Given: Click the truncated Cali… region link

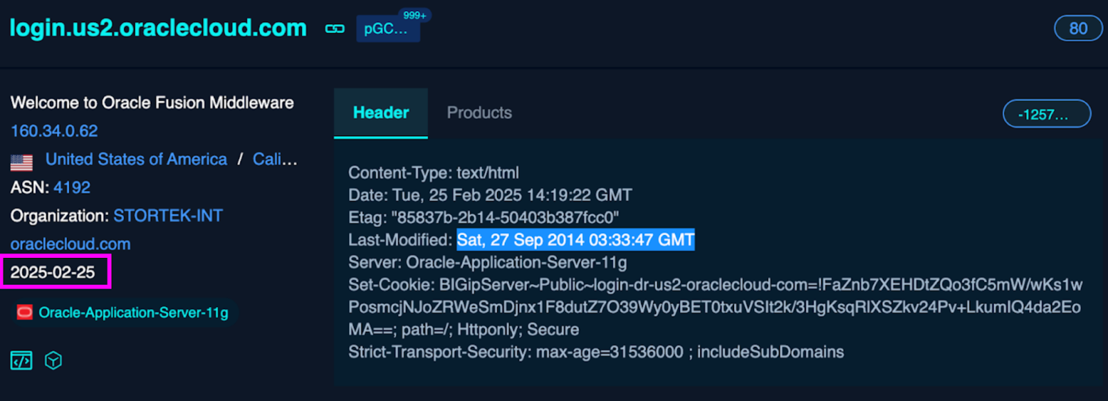Looking at the screenshot, I should click(x=275, y=159).
